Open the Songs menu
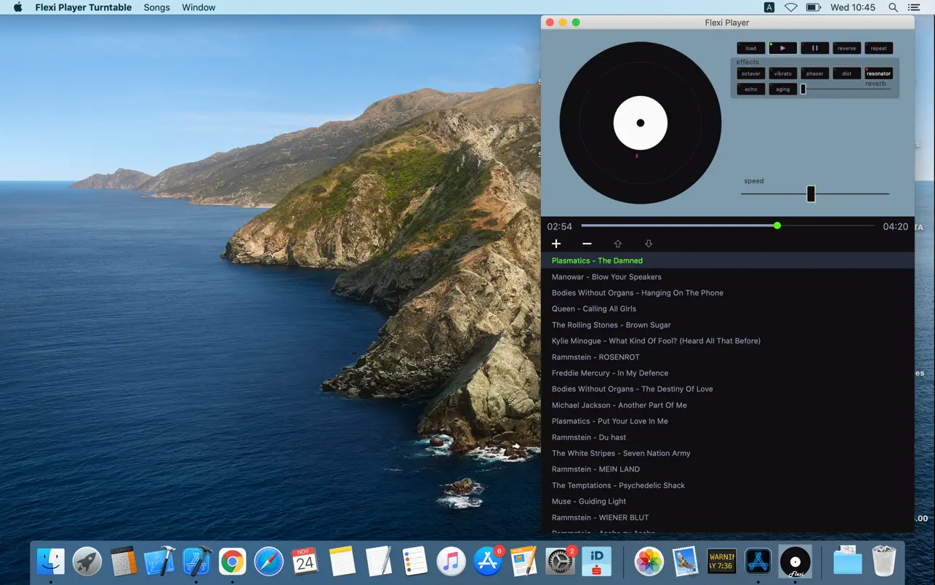The image size is (935, 585). click(x=156, y=7)
